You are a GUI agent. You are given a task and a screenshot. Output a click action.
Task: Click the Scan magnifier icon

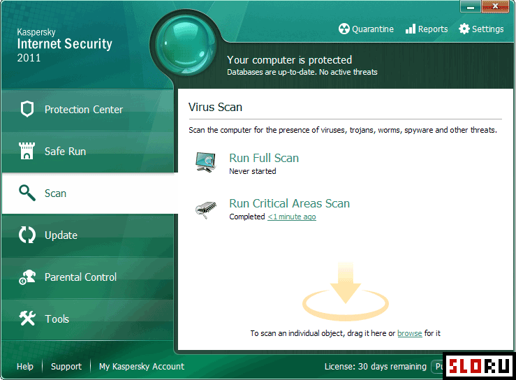(27, 193)
